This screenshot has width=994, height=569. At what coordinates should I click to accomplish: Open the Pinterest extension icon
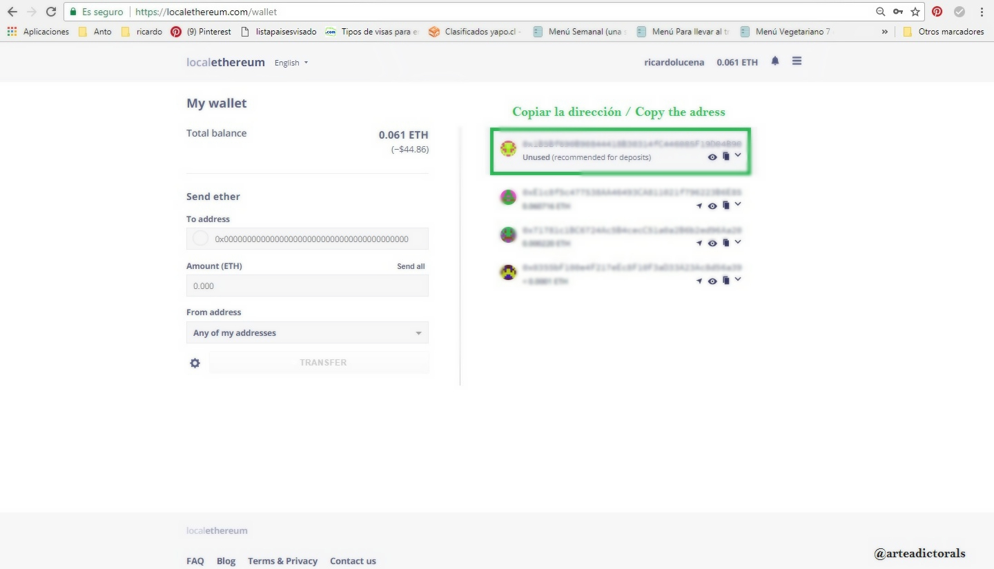[x=937, y=12]
